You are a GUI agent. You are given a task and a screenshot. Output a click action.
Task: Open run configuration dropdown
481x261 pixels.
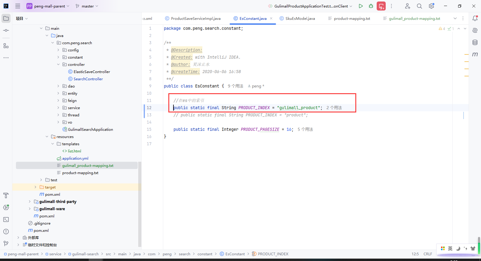310,6
